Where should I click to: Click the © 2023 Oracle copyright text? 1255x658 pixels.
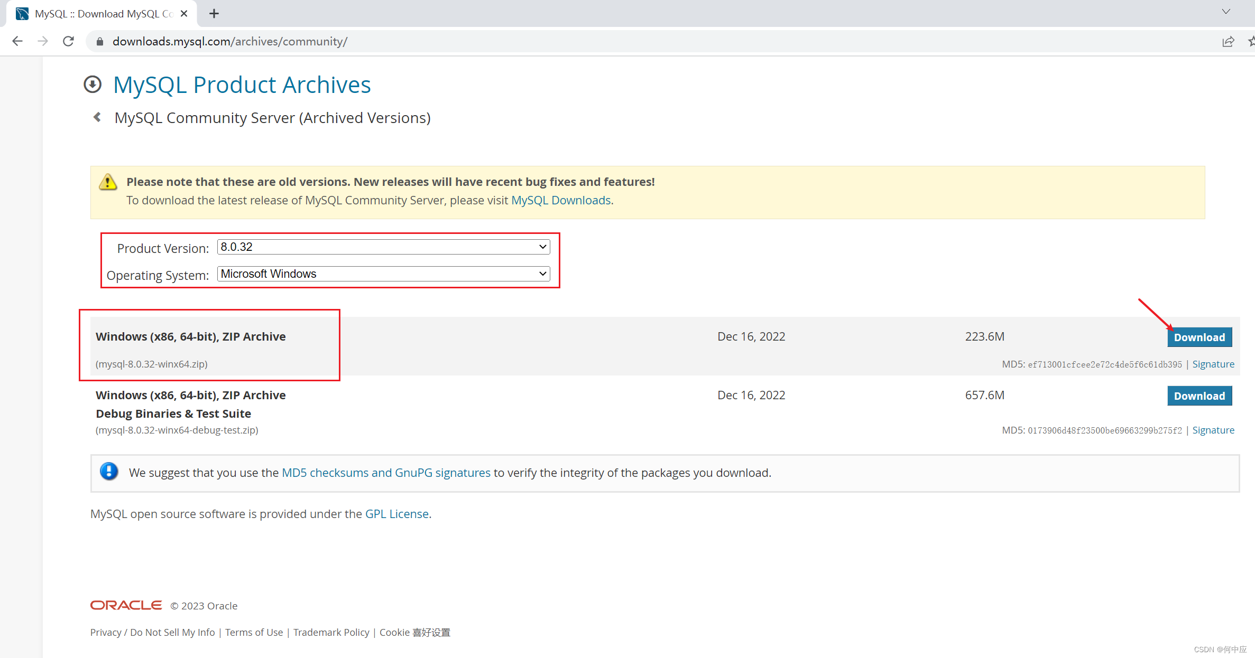(x=204, y=606)
